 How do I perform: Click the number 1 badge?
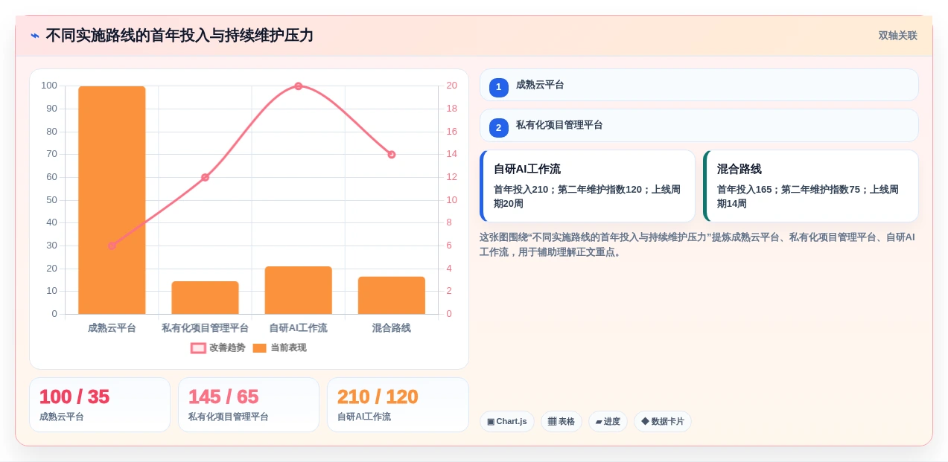pyautogui.click(x=499, y=87)
